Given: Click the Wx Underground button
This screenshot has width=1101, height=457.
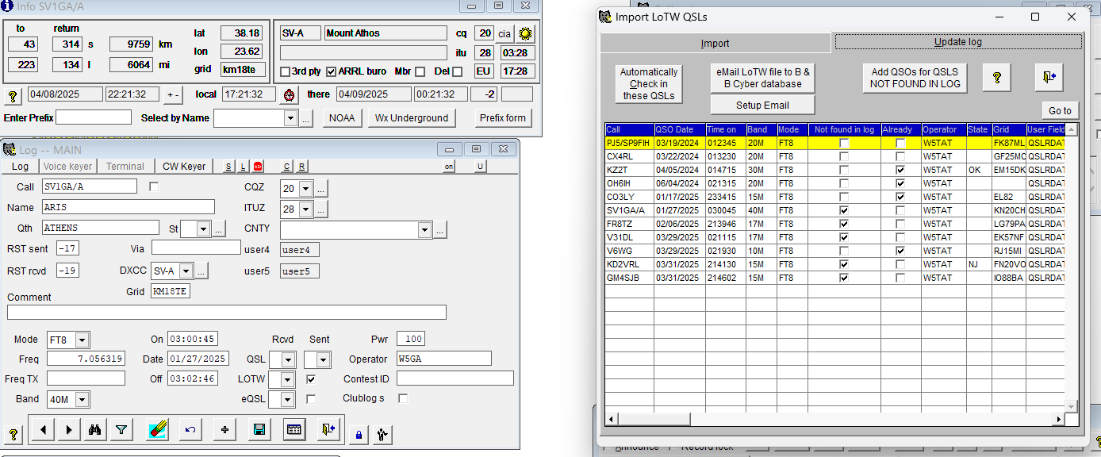Looking at the screenshot, I should tap(412, 118).
